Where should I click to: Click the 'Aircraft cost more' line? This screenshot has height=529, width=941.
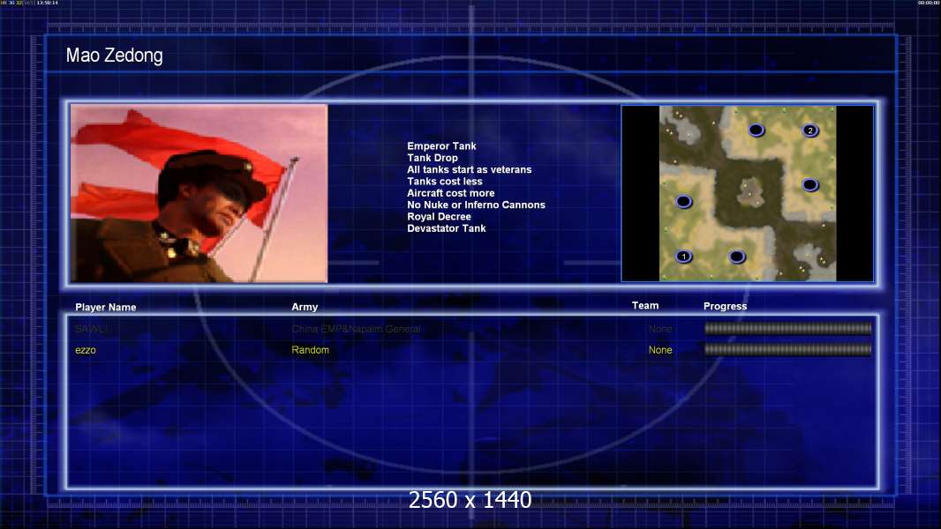[451, 193]
